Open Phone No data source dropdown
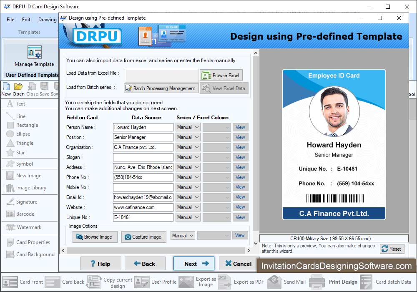 (x=188, y=177)
